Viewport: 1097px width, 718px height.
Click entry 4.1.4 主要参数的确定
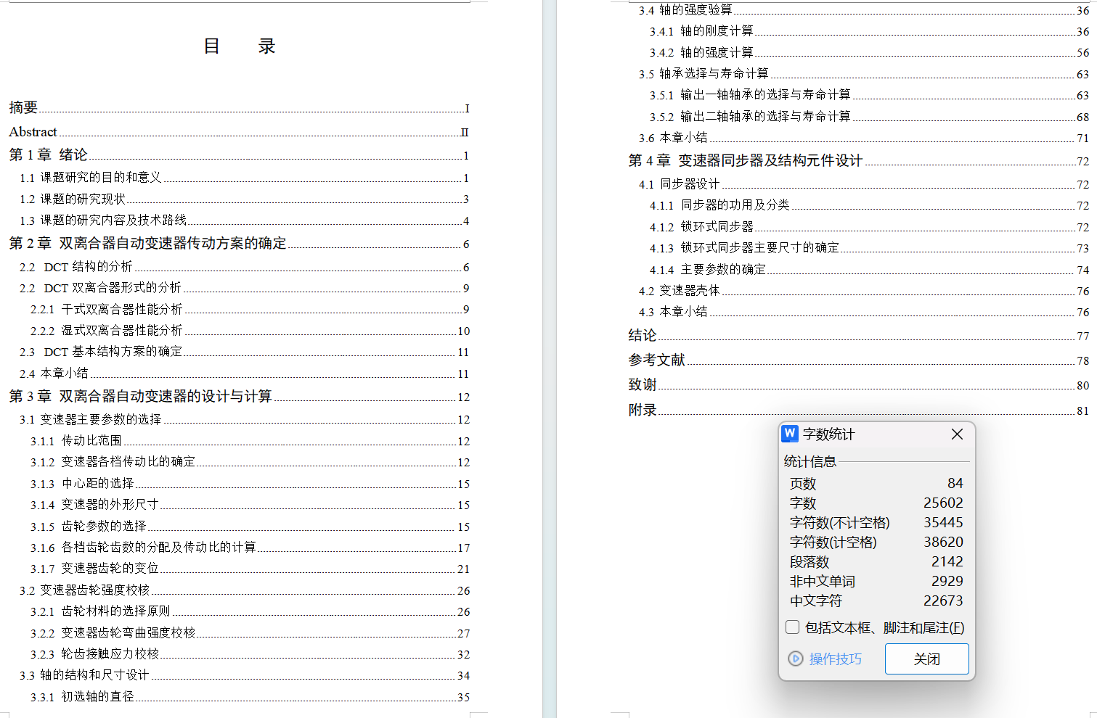[x=869, y=269]
